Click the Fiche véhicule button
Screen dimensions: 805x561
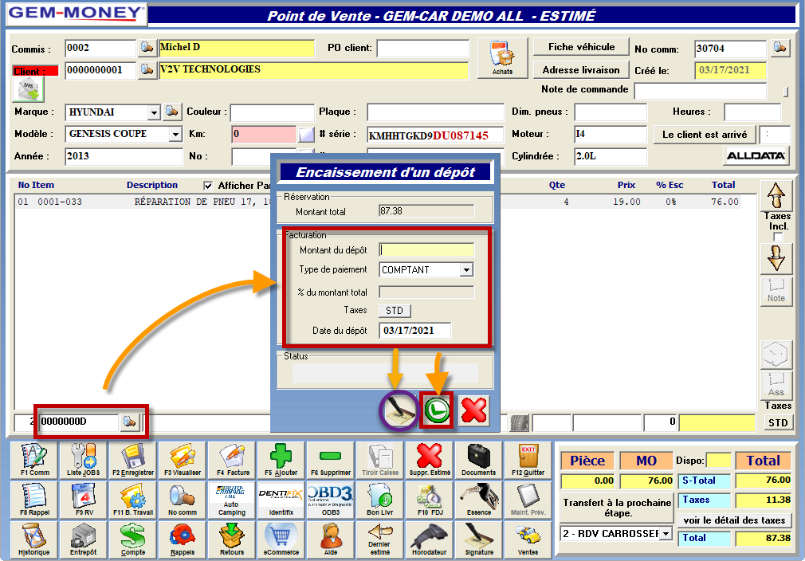581,47
